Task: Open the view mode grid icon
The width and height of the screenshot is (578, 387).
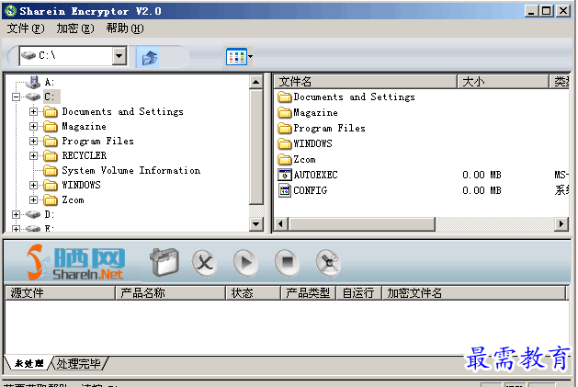Action: click(236, 57)
